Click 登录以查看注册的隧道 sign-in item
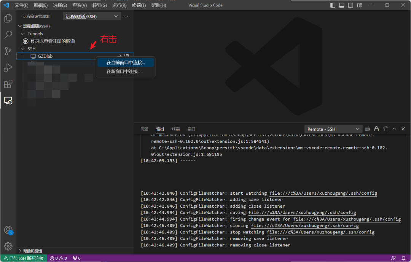The width and height of the screenshot is (411, 262). click(x=53, y=41)
